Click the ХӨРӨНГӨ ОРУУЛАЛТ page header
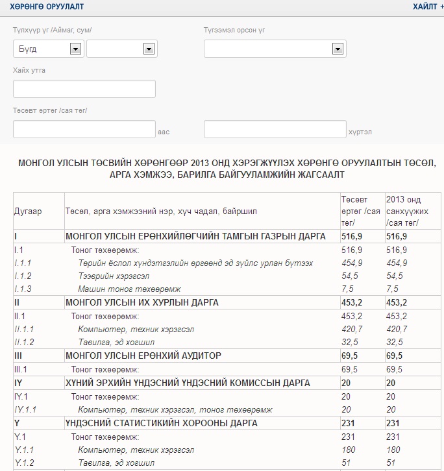 point(42,6)
